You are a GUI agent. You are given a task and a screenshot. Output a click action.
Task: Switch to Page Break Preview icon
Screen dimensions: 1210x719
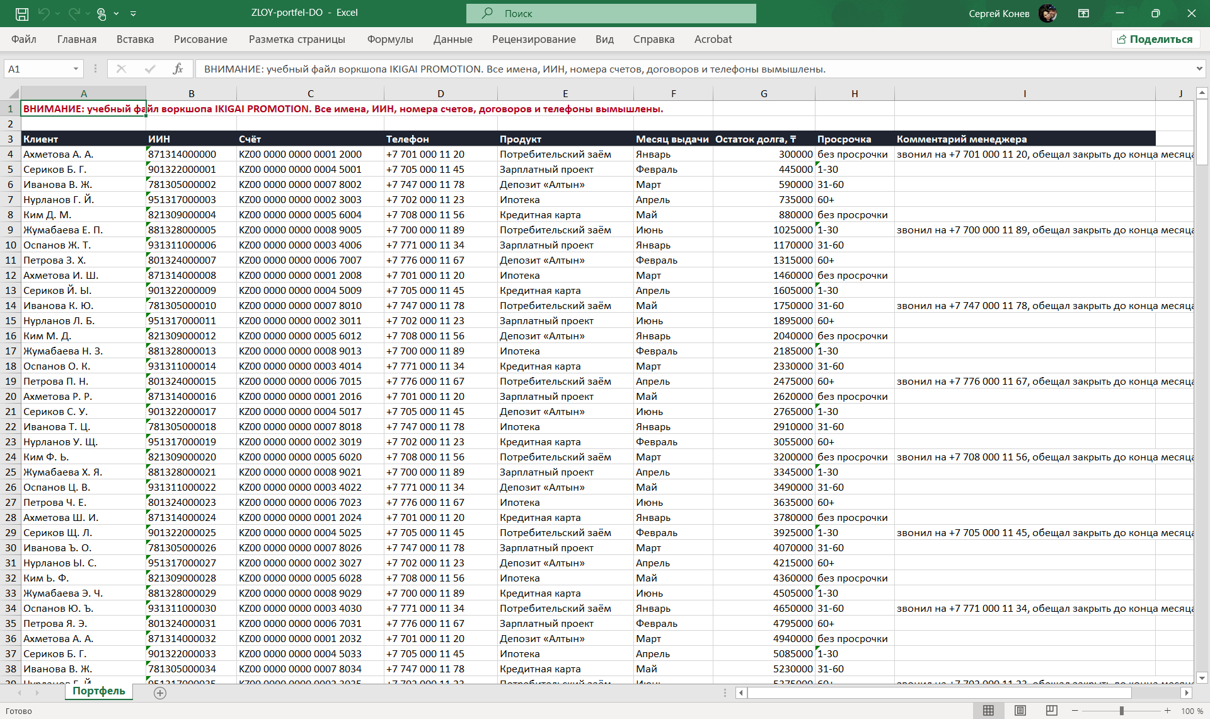click(x=1052, y=711)
